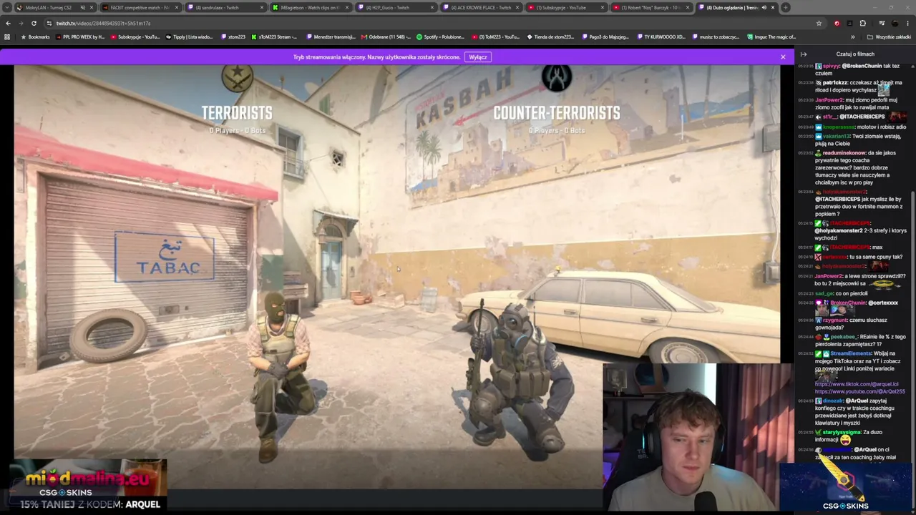Open the browser extensions puzzle menu
The image size is (916, 515).
[862, 23]
